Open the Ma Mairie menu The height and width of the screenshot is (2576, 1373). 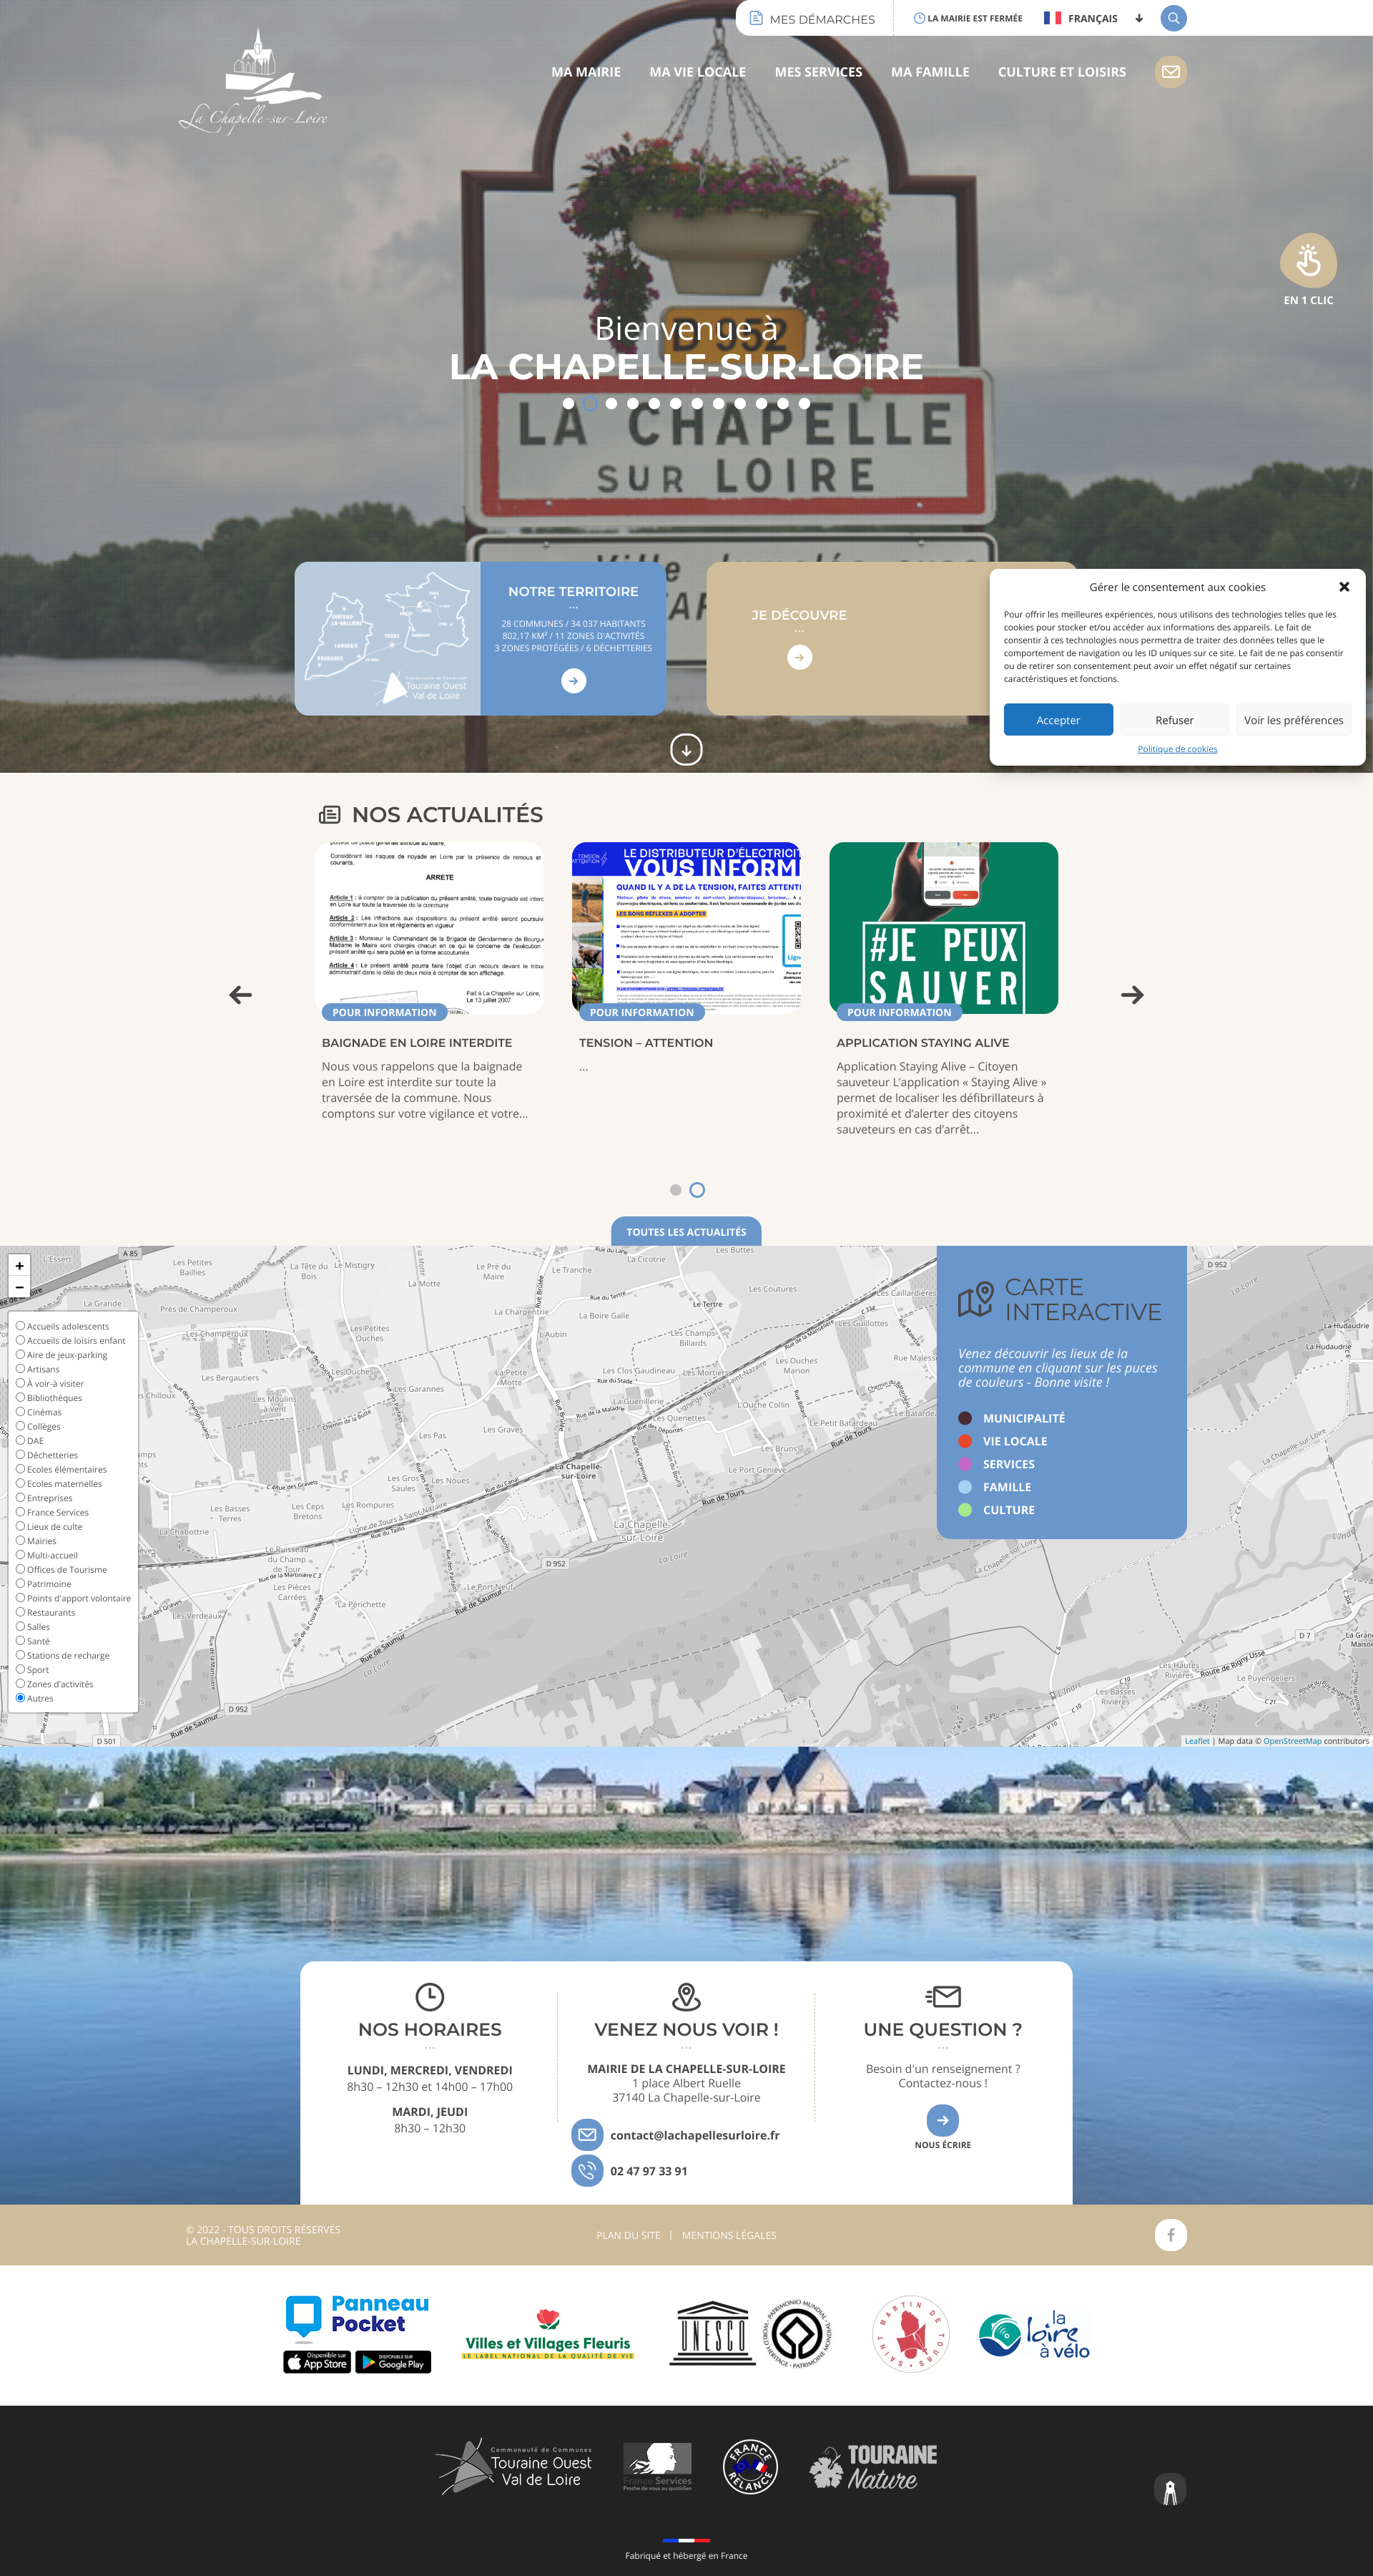(x=586, y=72)
